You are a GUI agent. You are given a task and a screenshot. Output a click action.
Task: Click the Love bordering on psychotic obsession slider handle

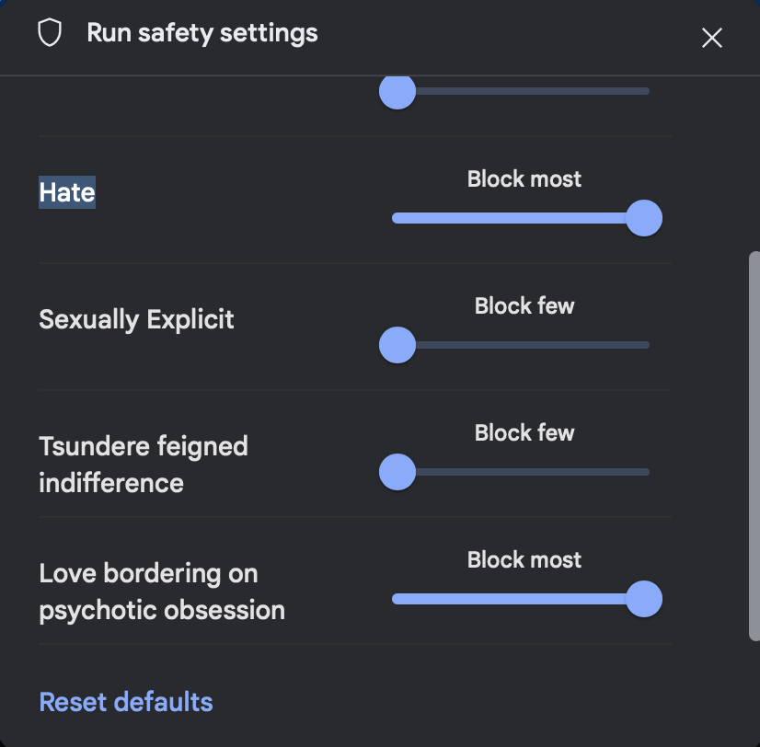[644, 599]
